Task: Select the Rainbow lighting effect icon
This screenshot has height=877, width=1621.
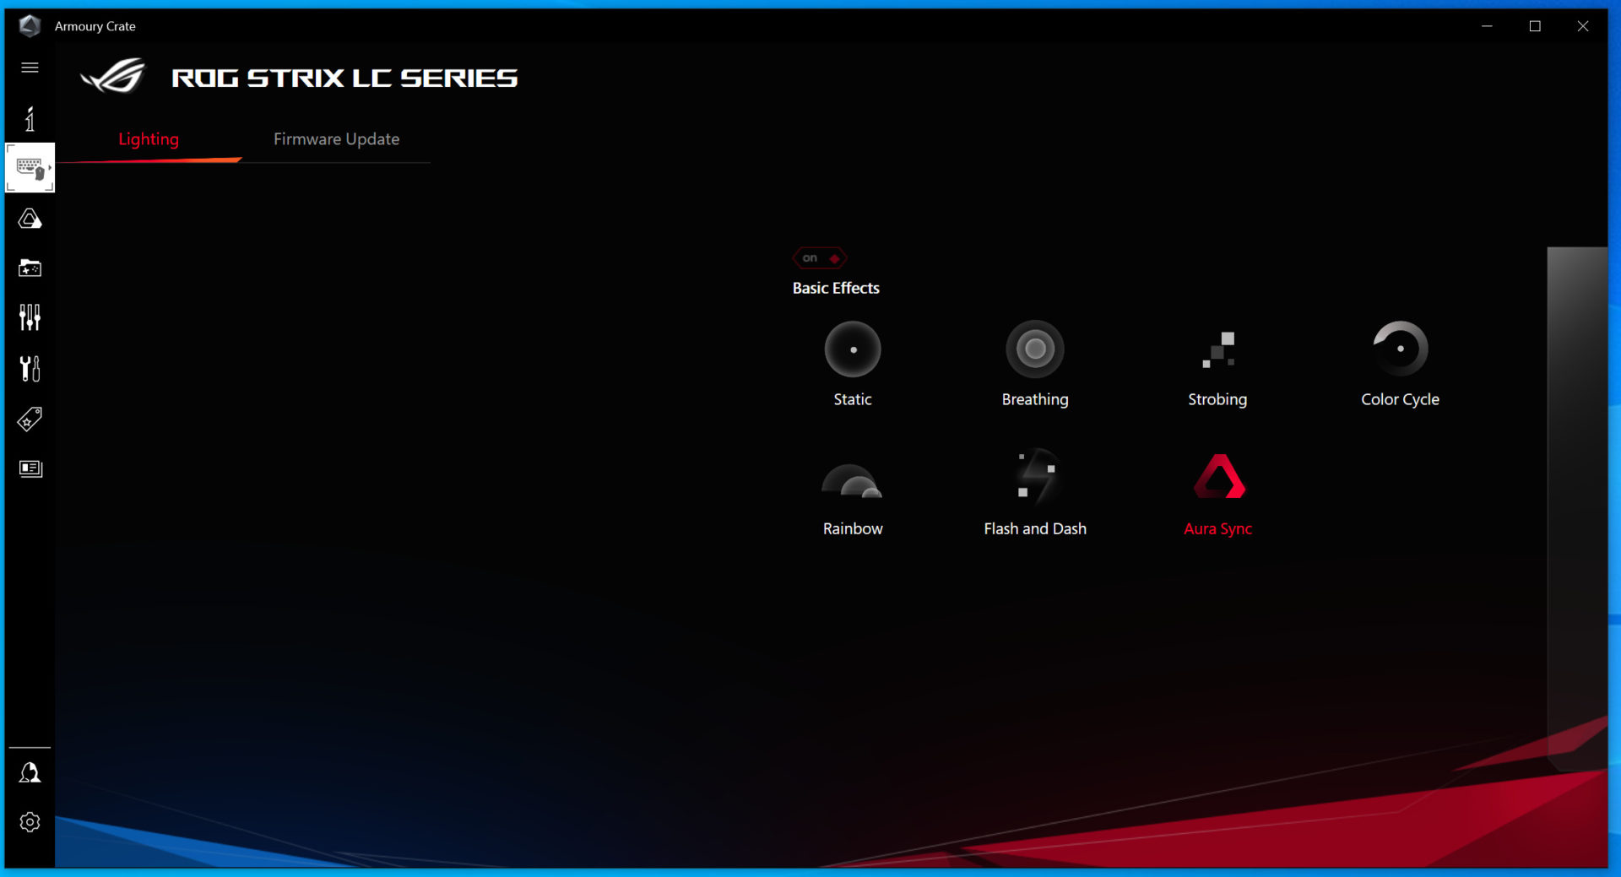Action: tap(852, 480)
